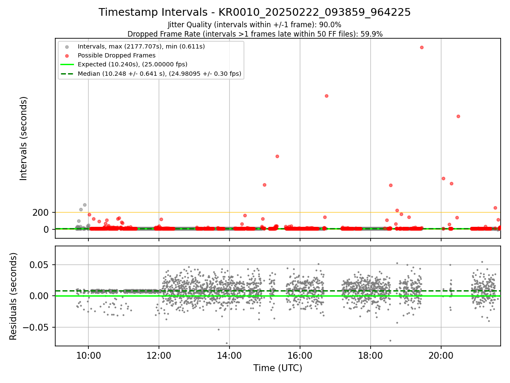This screenshot has height=383, width=510.
Task: Click the Intervals (seconds) y-axis label
Action: [24, 138]
